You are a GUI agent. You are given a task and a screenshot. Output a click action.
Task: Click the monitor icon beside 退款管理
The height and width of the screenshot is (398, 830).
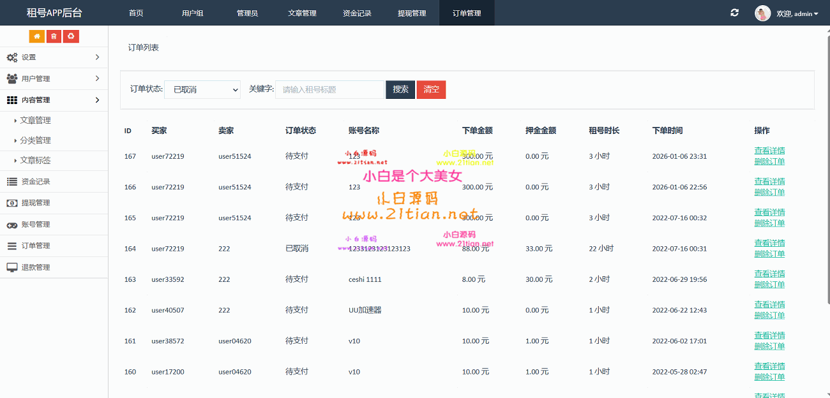[x=12, y=267]
